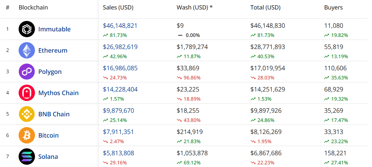
Task: Open the BNB Chain name link
Action: pyautogui.click(x=54, y=114)
